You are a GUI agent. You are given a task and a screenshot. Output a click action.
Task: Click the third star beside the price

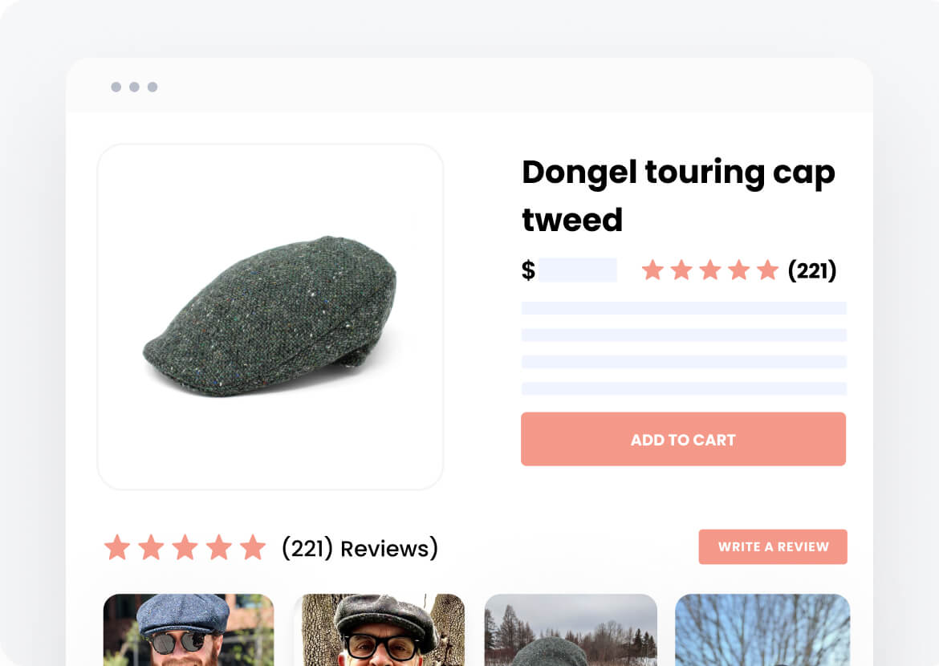[710, 270]
